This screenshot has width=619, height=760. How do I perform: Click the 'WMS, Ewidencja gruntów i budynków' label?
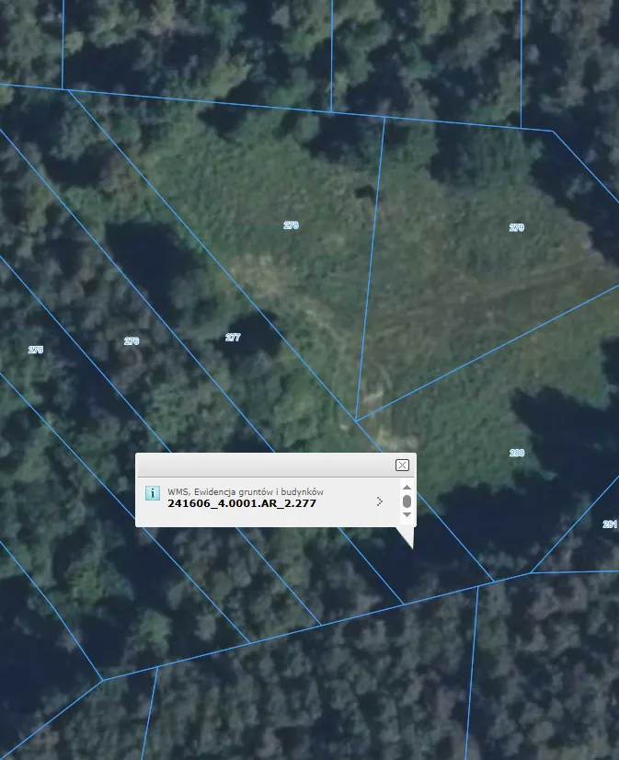246,491
